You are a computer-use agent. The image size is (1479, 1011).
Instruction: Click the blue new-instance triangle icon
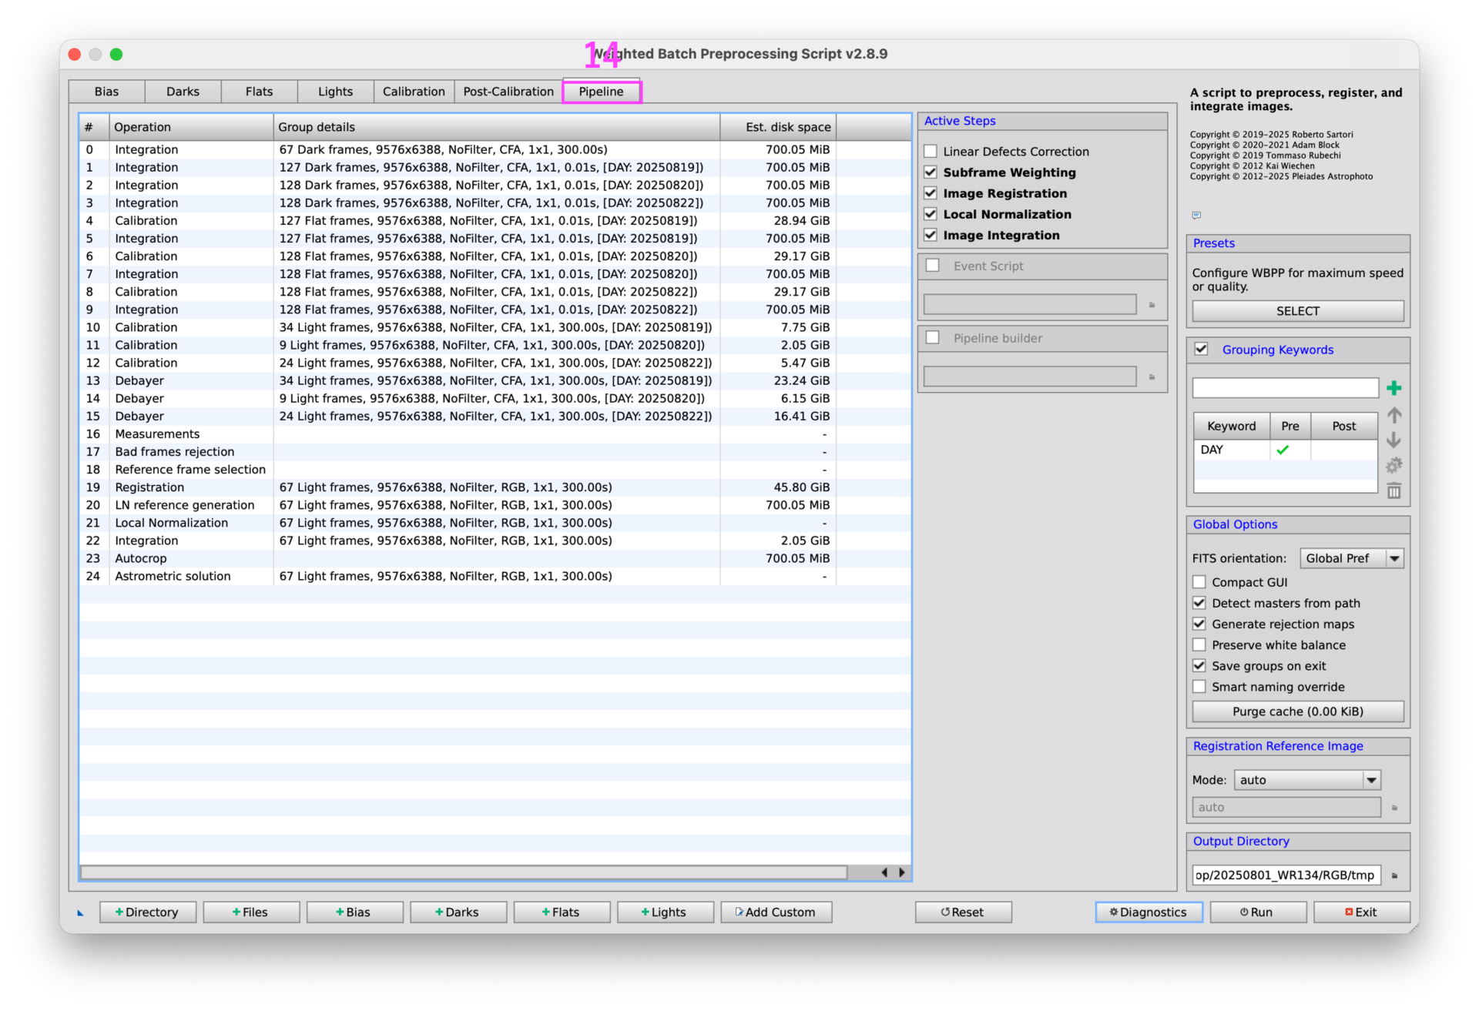pos(80,913)
